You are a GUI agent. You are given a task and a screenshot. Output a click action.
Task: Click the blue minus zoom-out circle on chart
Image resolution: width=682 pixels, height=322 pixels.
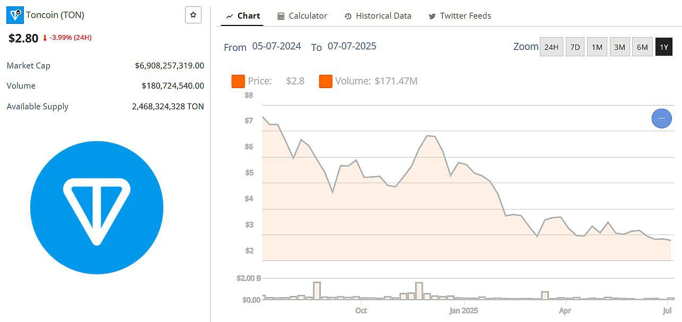[x=661, y=118]
